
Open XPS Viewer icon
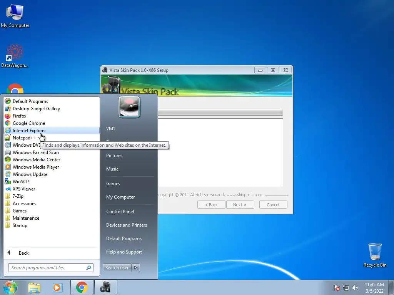(8, 189)
